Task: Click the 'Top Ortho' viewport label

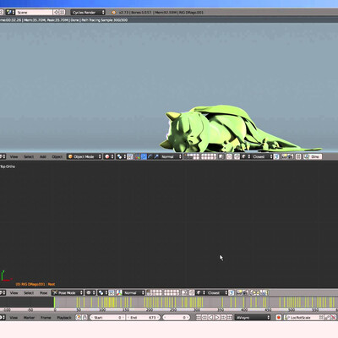Action: pyautogui.click(x=8, y=166)
